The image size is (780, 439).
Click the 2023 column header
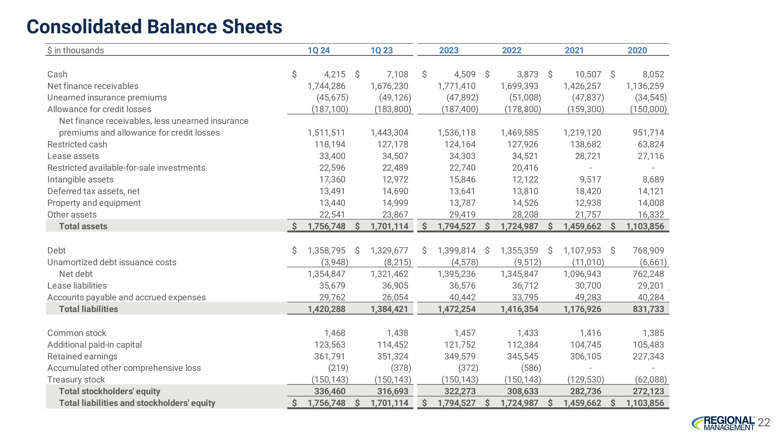click(449, 50)
